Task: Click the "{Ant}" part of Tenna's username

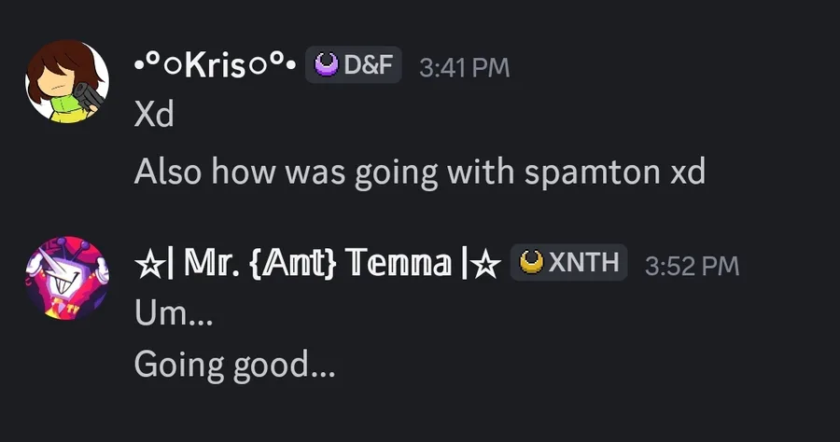Action: coord(293,263)
